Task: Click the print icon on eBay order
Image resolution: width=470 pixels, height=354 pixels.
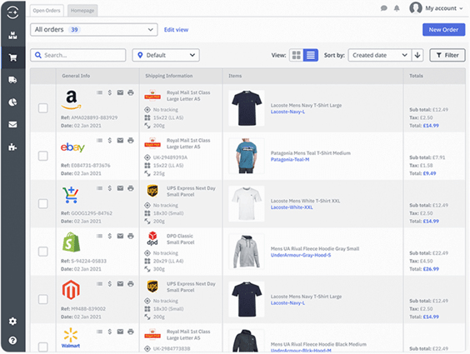Action: [131, 140]
